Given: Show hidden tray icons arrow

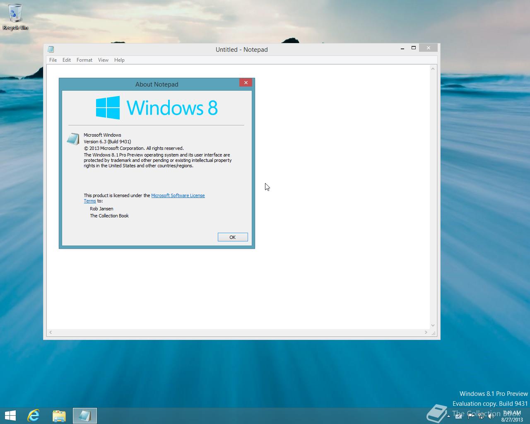Looking at the screenshot, I should coord(448,416).
